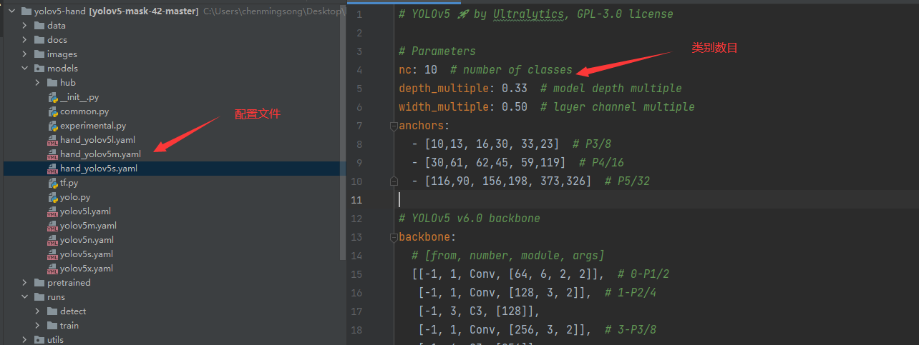The height and width of the screenshot is (345, 919).
Task: Click the images folder icon
Action: 39,54
